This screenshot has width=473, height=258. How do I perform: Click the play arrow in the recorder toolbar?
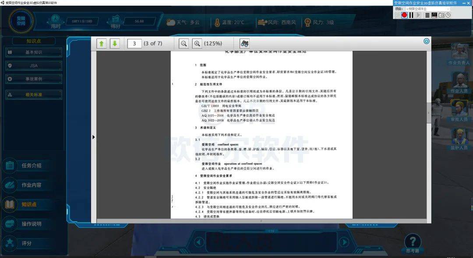(x=418, y=15)
